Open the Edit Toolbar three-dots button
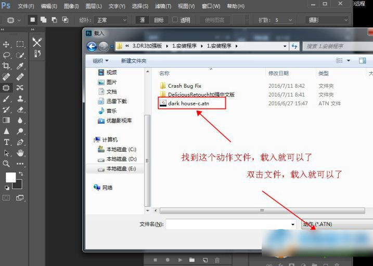This screenshot has height=266, width=373. [x=20, y=164]
